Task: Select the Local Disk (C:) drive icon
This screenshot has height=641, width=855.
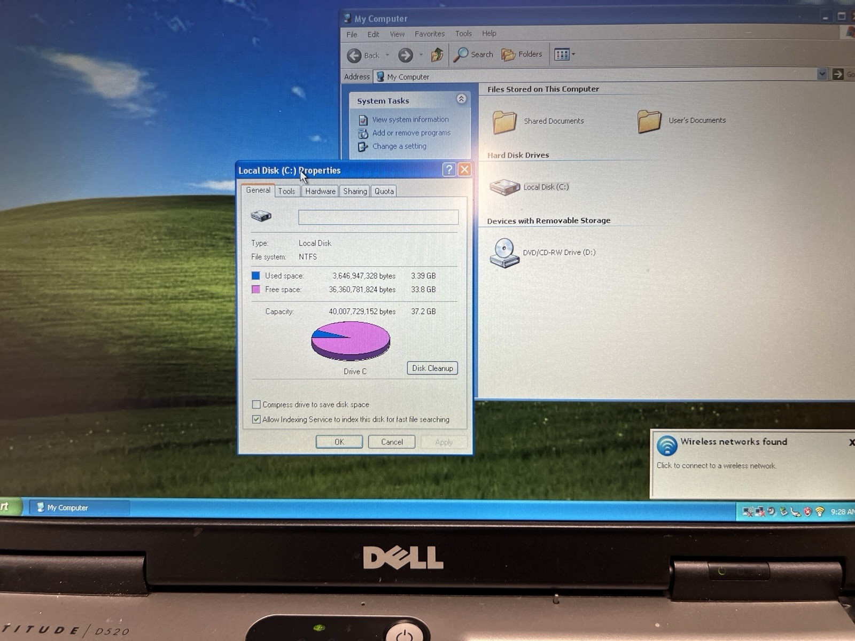Action: click(504, 187)
